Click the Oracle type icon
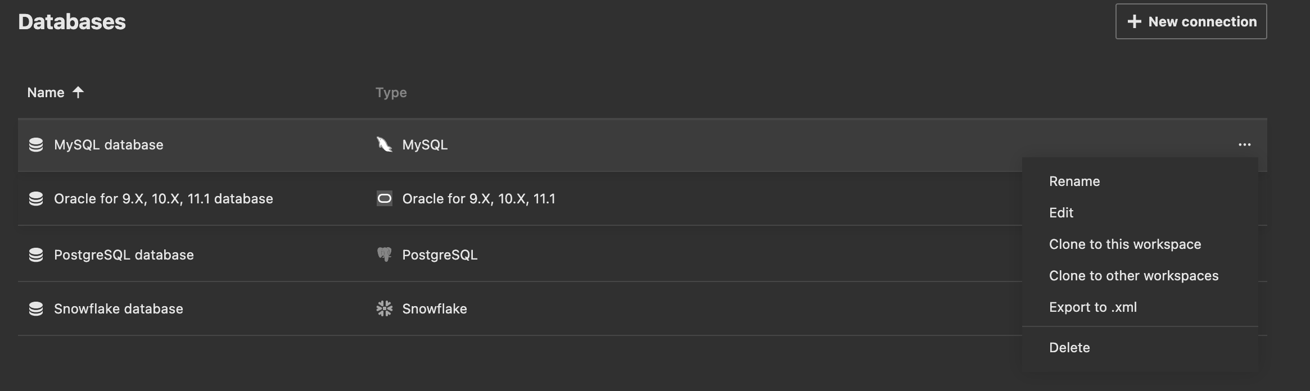Viewport: 1310px width, 391px height. [x=385, y=198]
